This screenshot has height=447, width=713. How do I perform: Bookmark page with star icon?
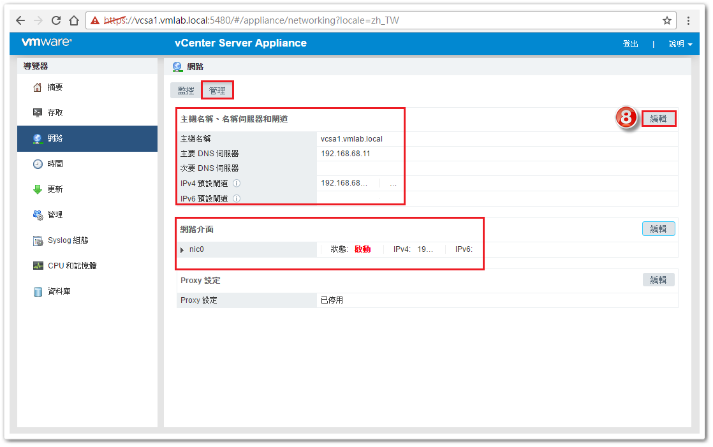pyautogui.click(x=666, y=20)
